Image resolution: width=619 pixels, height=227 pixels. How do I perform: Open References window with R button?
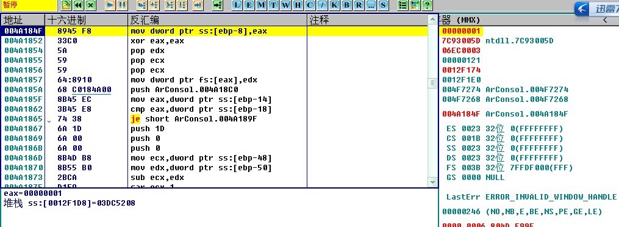(x=359, y=5)
